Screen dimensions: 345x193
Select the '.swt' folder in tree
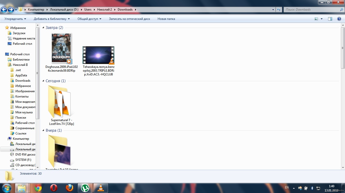tap(18, 70)
